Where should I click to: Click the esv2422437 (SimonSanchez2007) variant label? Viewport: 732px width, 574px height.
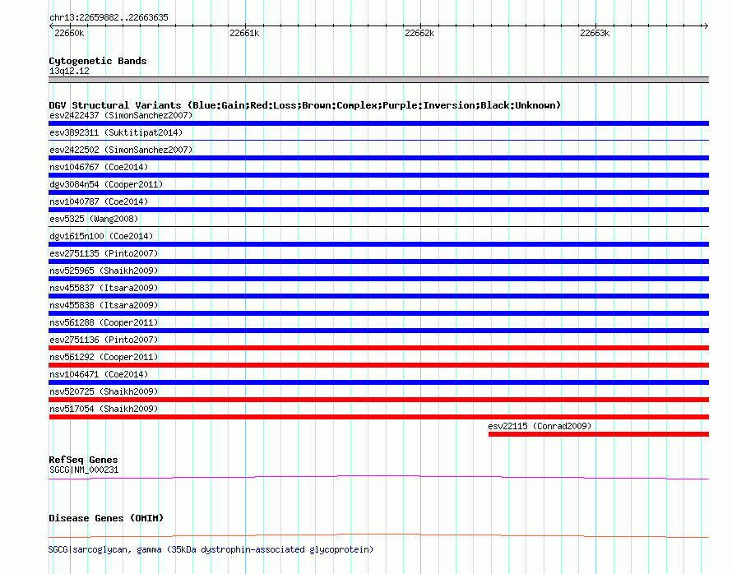pyautogui.click(x=120, y=115)
